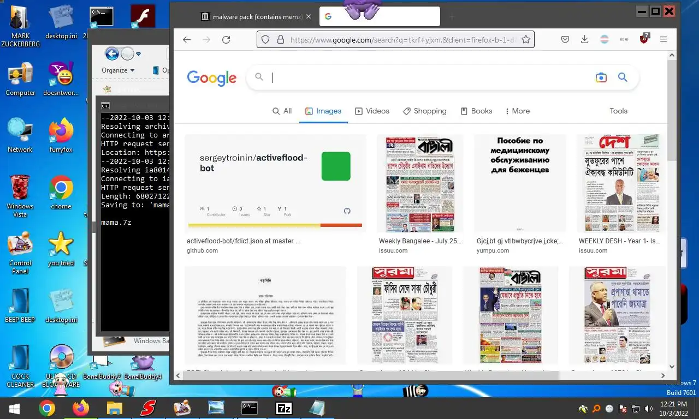Go back in Firefox
The width and height of the screenshot is (699, 419).
pos(187,39)
